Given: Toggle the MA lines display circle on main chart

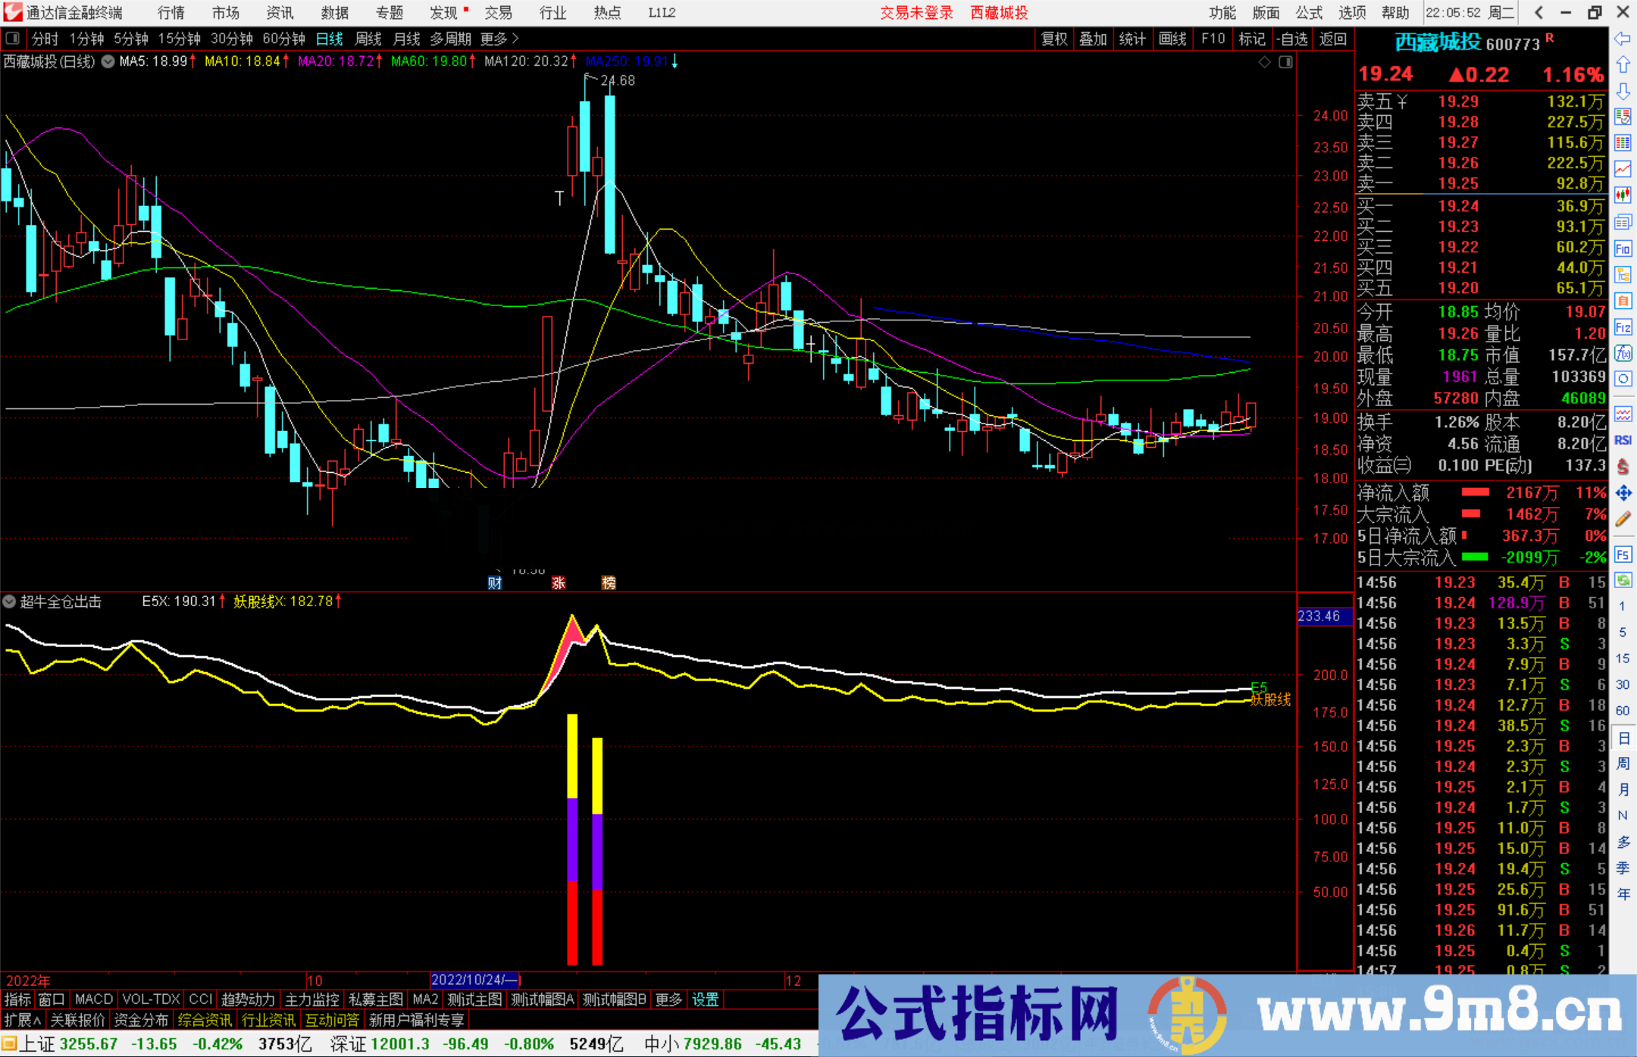Looking at the screenshot, I should coord(108,62).
